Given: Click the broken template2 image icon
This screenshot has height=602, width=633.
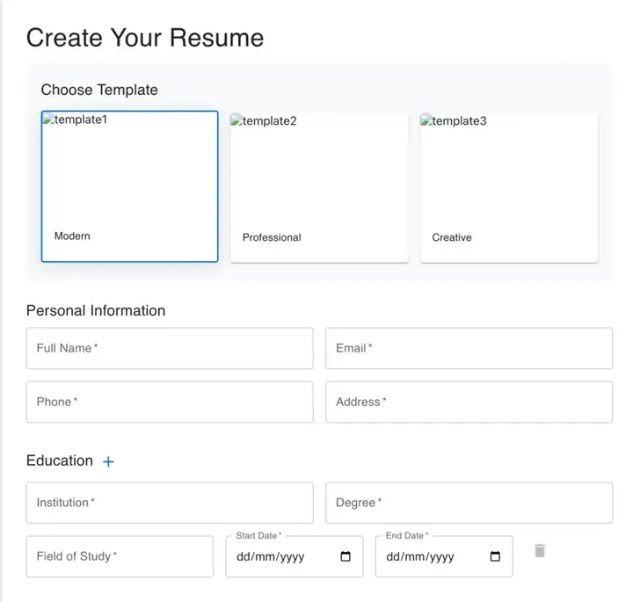Looking at the screenshot, I should (236, 120).
